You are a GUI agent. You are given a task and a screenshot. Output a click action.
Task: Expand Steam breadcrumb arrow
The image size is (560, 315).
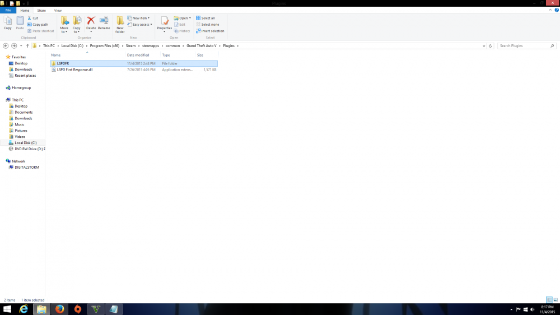139,46
